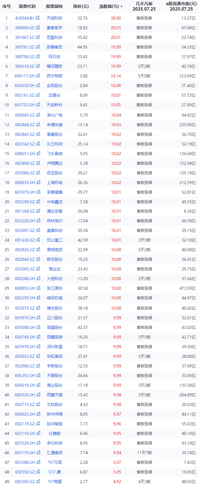
Task: Open stock name 西宁特钢
Action: (55, 76)
